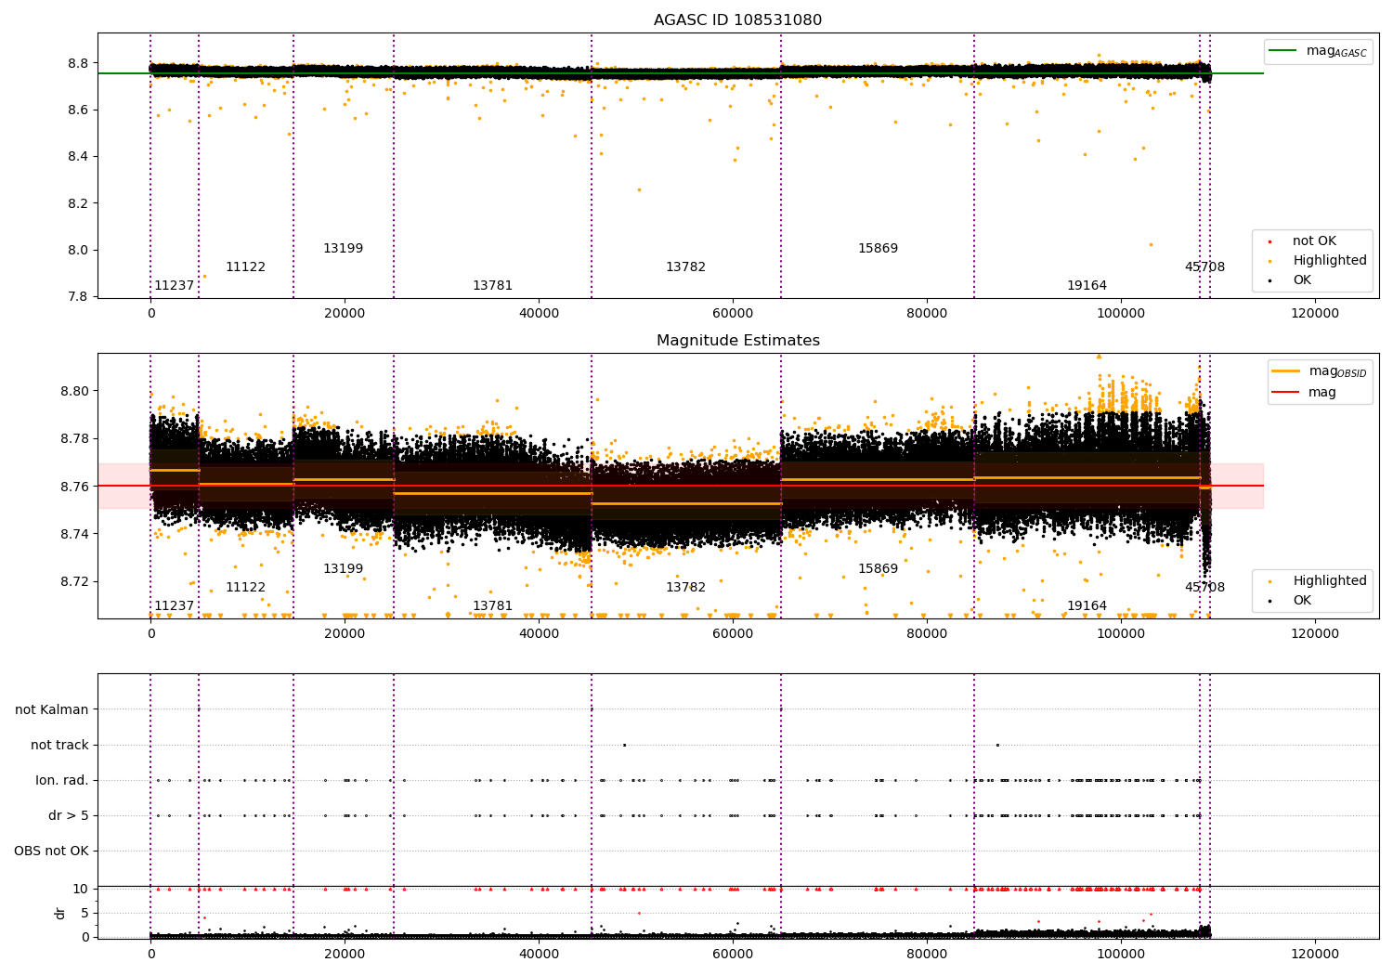Select orange mag OBSID line swatch in legend
1393x975 pixels.
1285,371
